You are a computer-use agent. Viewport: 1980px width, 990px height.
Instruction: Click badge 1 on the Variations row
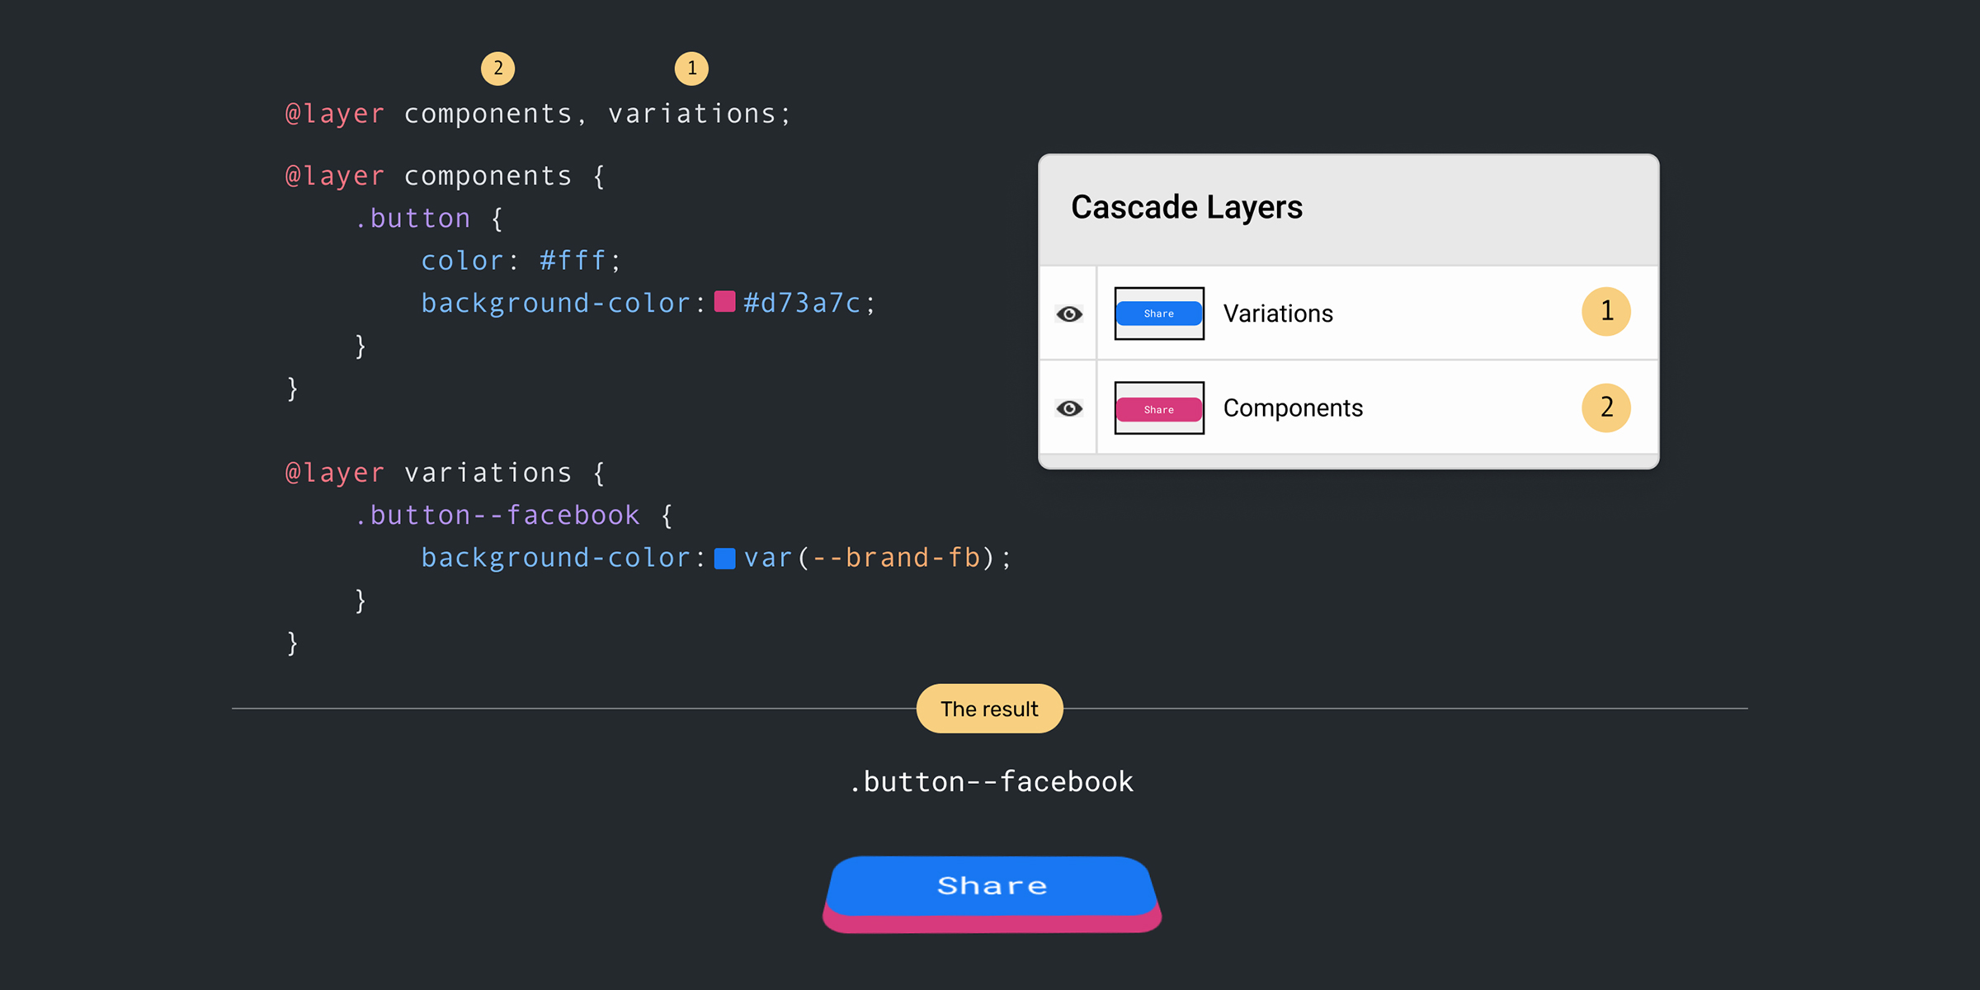1605,311
